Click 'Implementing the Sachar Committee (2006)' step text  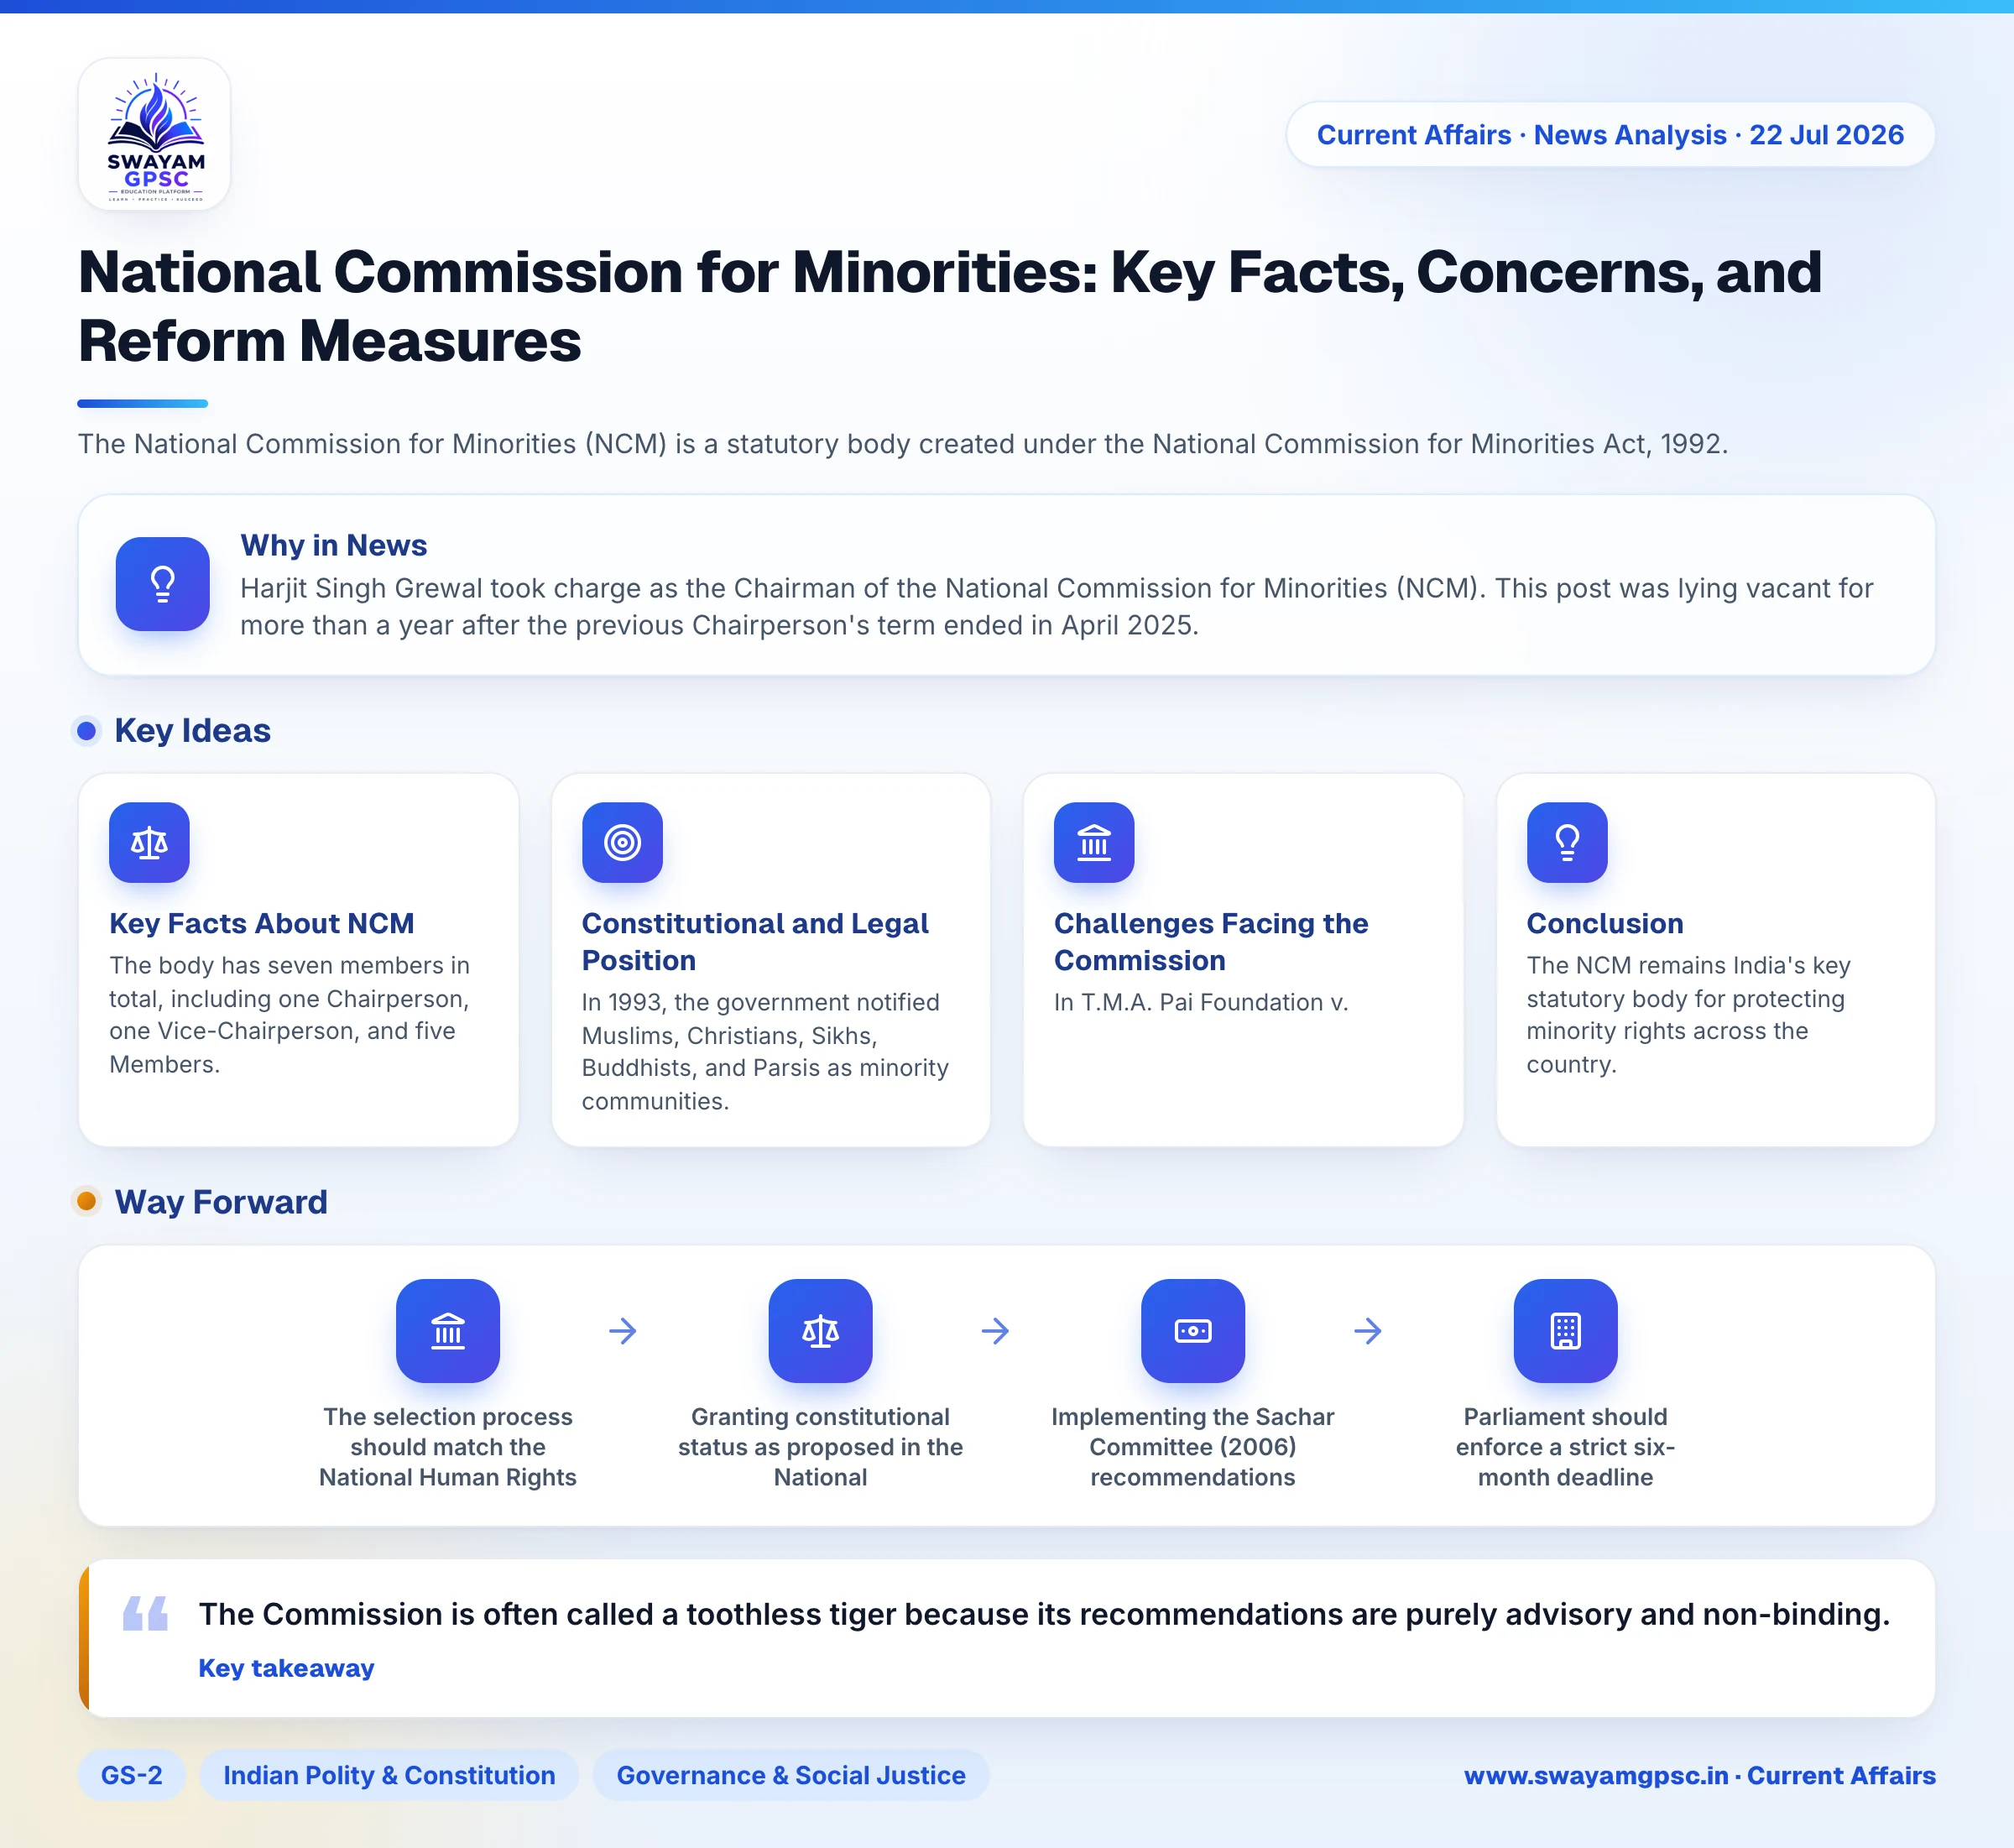point(1193,1447)
